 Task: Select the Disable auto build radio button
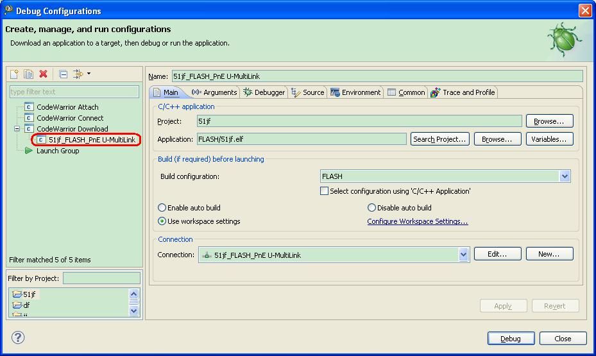point(371,207)
